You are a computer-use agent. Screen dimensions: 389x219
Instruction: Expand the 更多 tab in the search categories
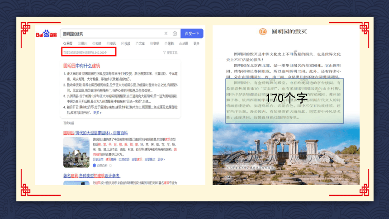click(196, 43)
